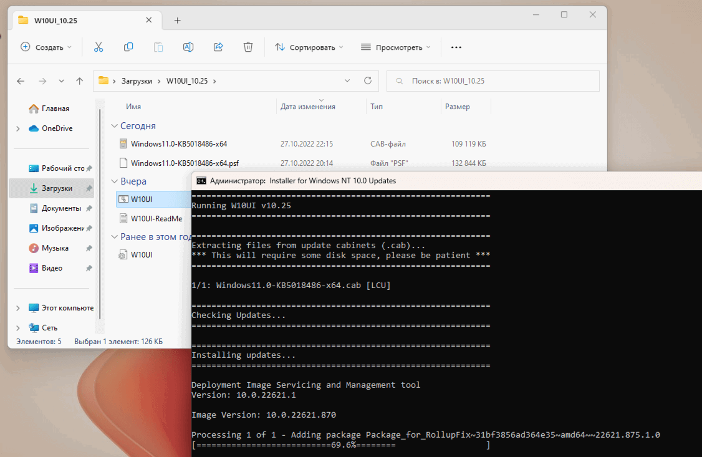Click 27.10.2022 20:14 date cell

click(x=307, y=163)
